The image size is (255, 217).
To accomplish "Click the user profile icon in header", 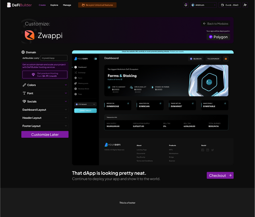I will click(x=245, y=5).
